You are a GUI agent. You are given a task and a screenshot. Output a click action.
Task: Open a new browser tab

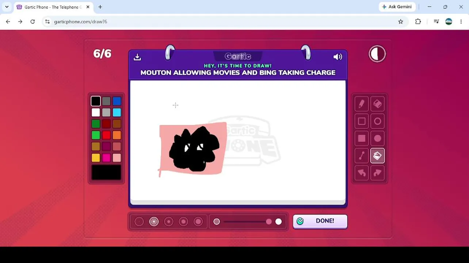tap(100, 7)
